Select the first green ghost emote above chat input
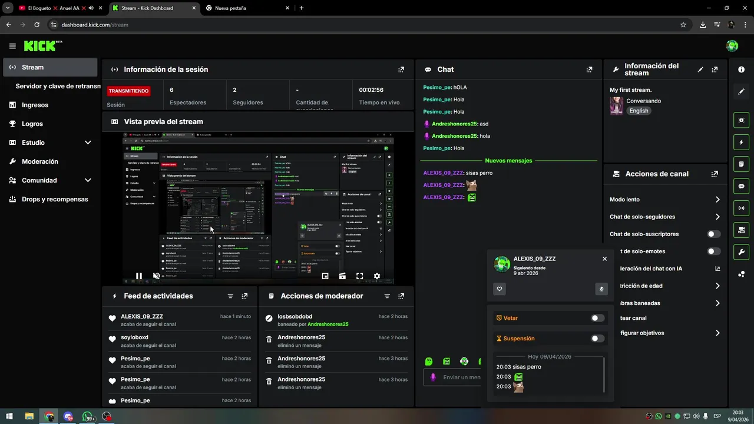 pyautogui.click(x=429, y=361)
